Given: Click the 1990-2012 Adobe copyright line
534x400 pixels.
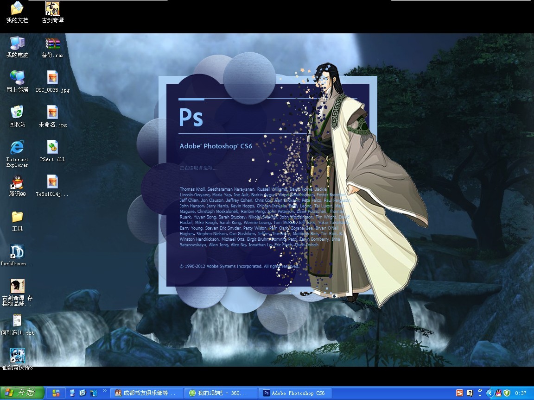Looking at the screenshot, I should [239, 266].
